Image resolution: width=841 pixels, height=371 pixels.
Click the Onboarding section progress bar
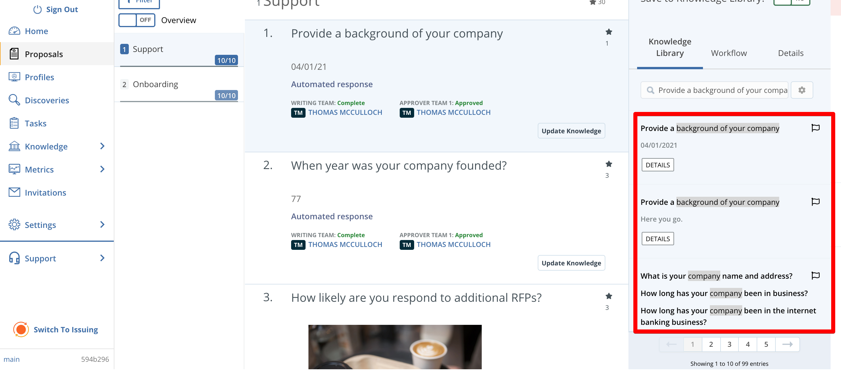(x=179, y=101)
